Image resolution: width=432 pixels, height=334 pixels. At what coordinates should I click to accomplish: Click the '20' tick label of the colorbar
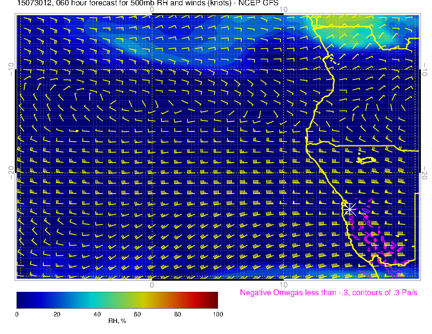point(57,314)
